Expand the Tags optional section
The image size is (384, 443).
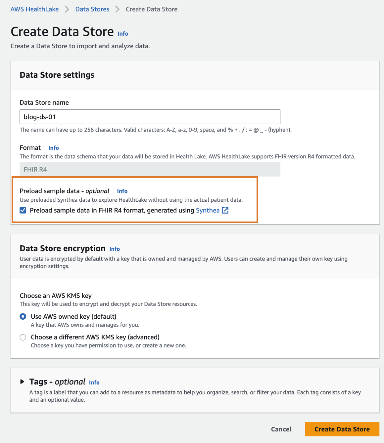[x=22, y=382]
